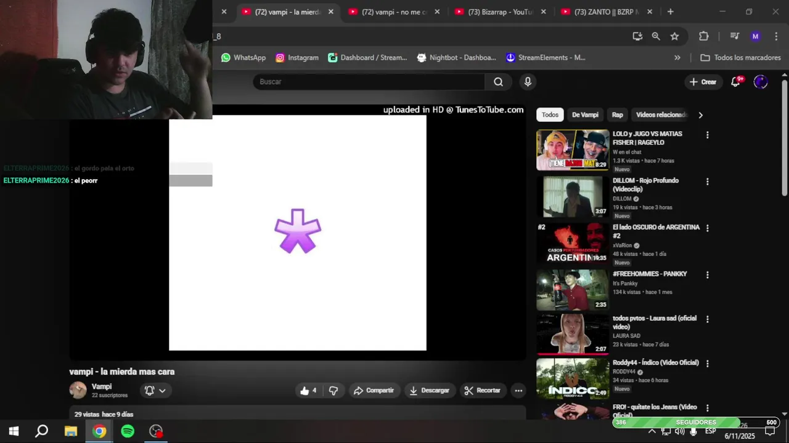789x443 pixels.
Task: Open options menu for DILLOM Rojo Profundo video
Action: [x=707, y=182]
